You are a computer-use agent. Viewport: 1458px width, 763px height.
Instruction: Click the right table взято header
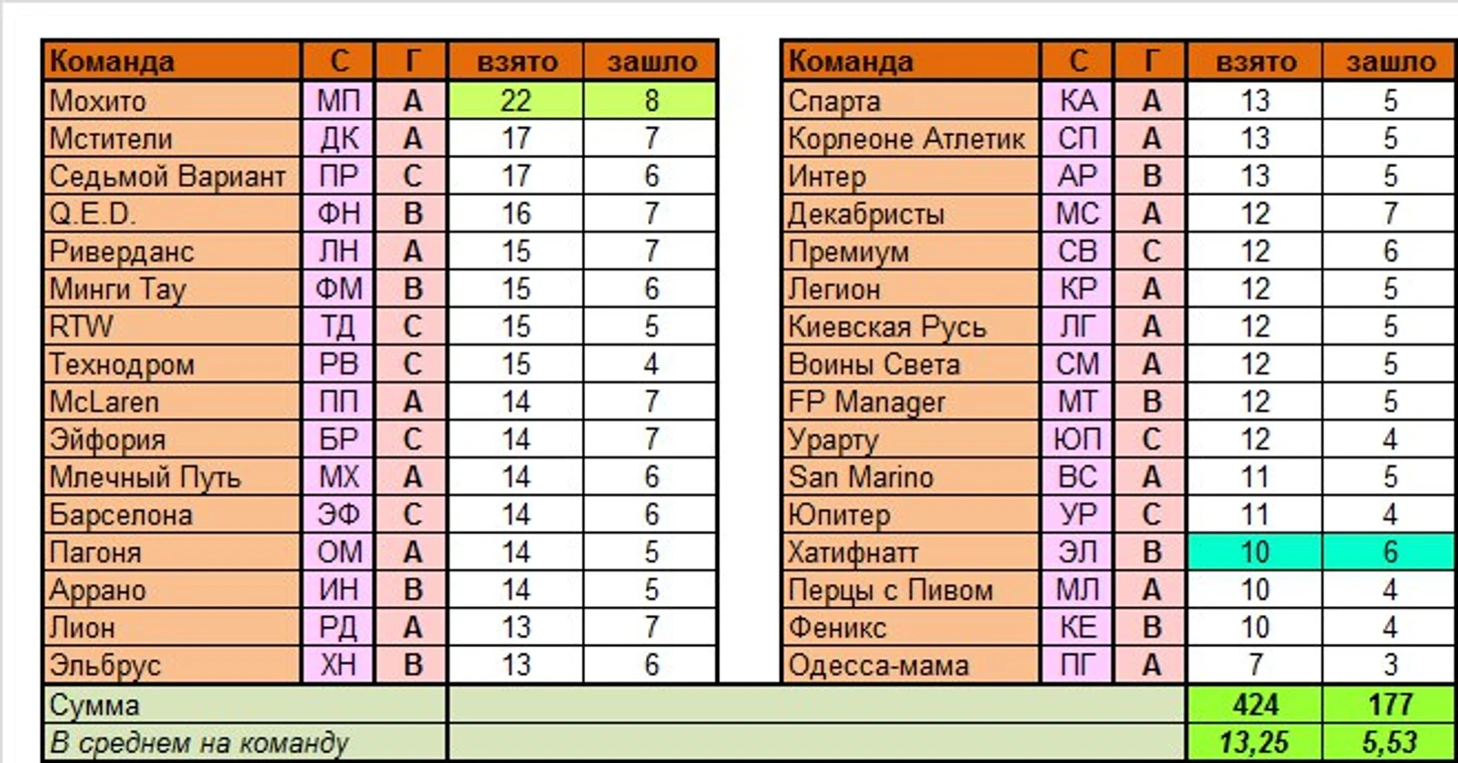point(1254,62)
